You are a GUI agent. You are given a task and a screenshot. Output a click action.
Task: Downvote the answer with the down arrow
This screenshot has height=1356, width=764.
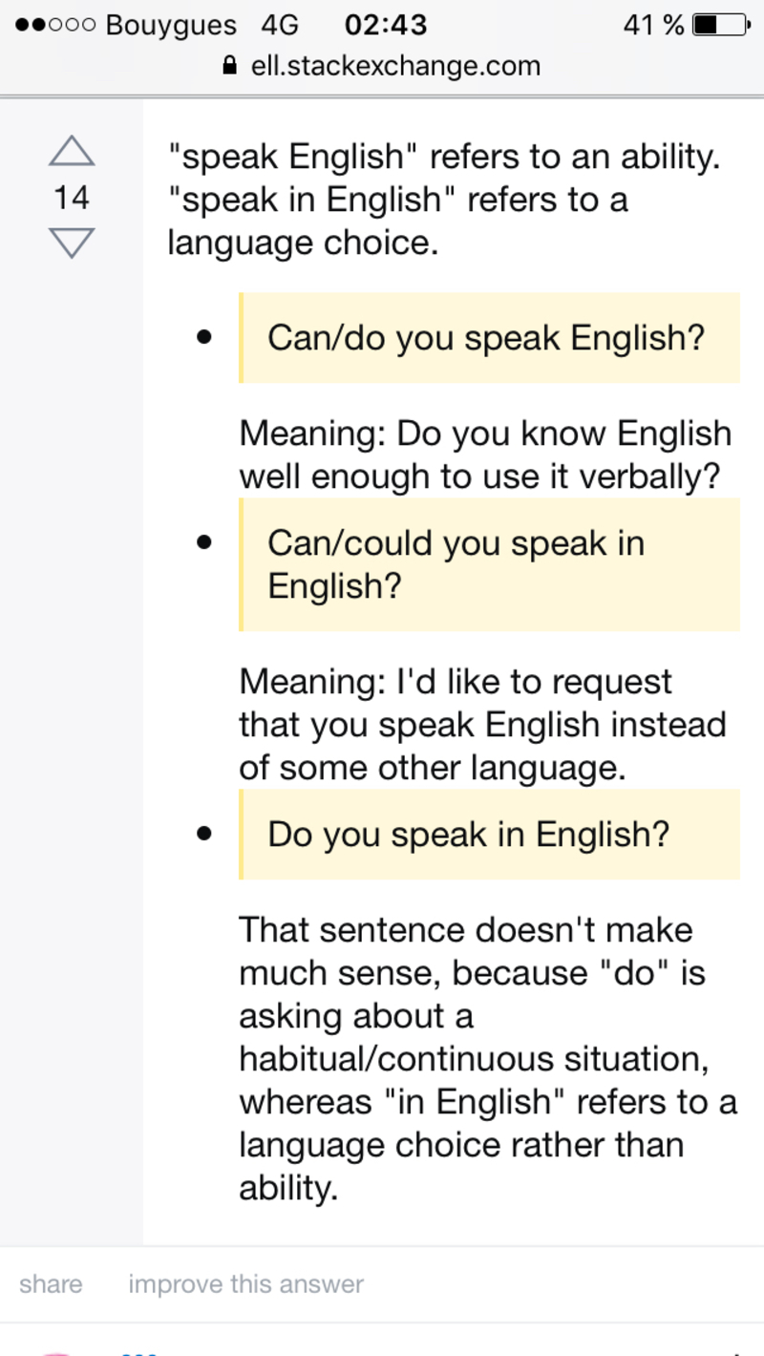(x=72, y=243)
